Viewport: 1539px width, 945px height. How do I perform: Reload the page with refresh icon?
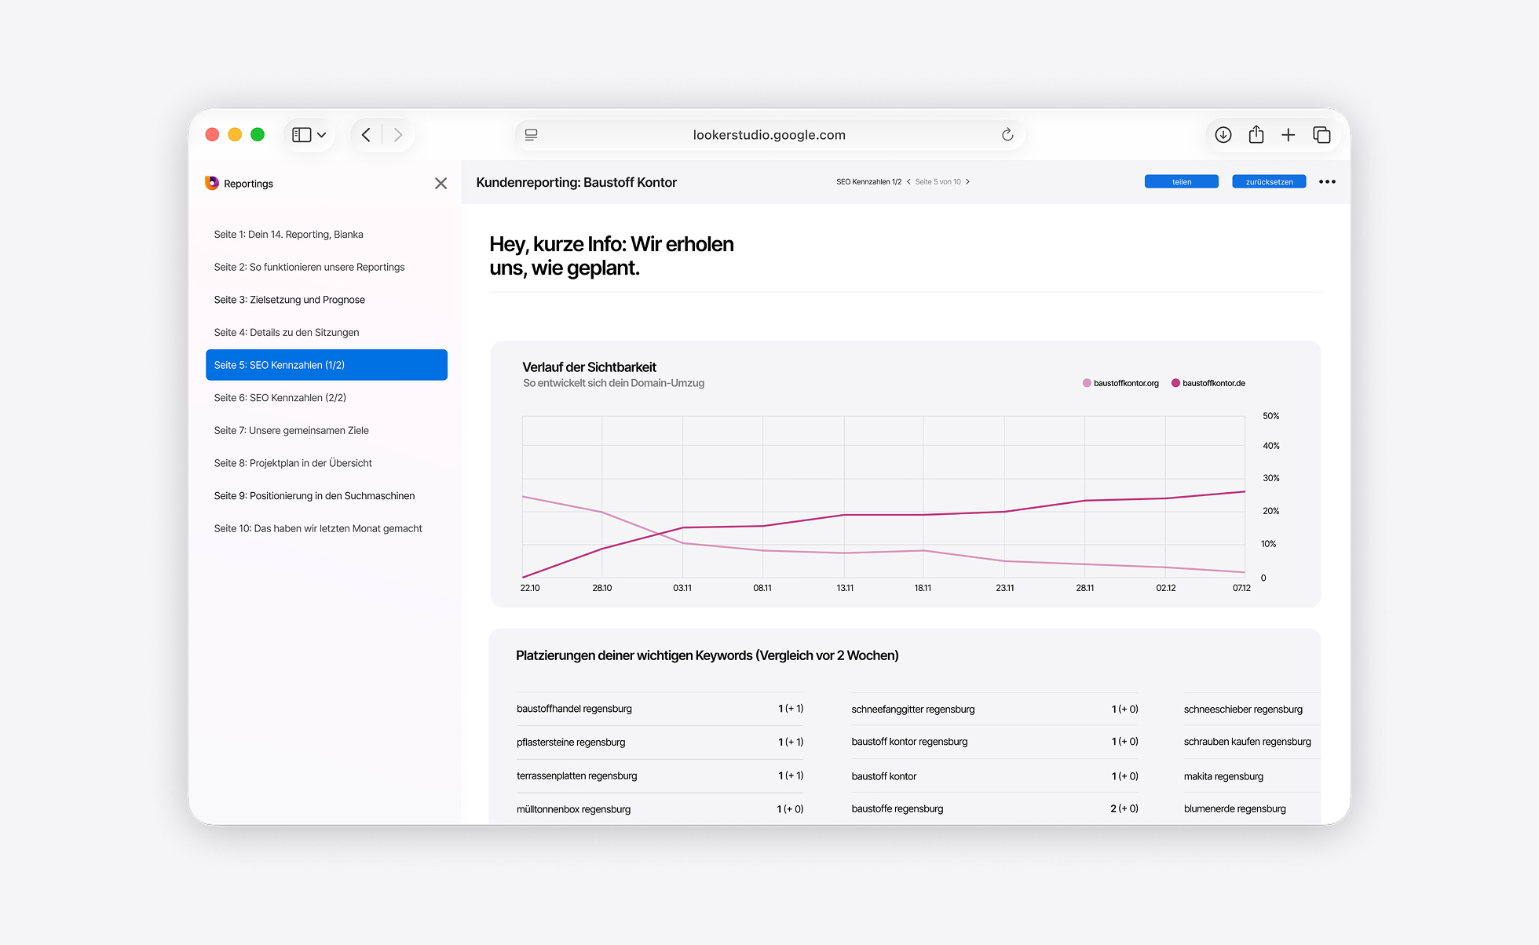click(1007, 135)
